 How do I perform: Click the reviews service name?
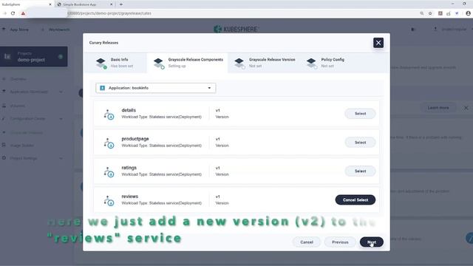[x=130, y=197]
